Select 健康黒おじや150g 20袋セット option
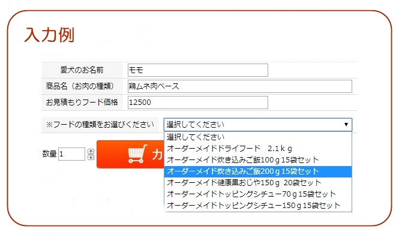 257,183
